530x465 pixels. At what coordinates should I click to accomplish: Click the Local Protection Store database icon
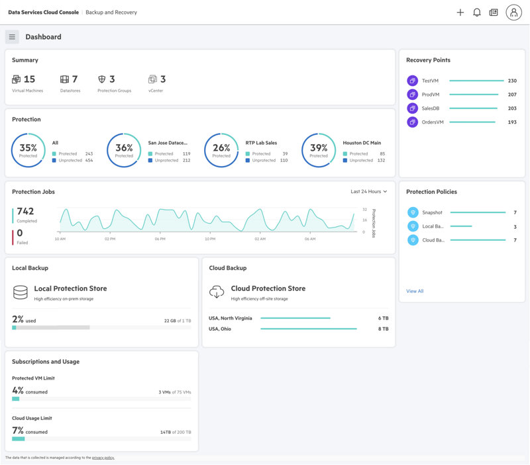coord(19,290)
